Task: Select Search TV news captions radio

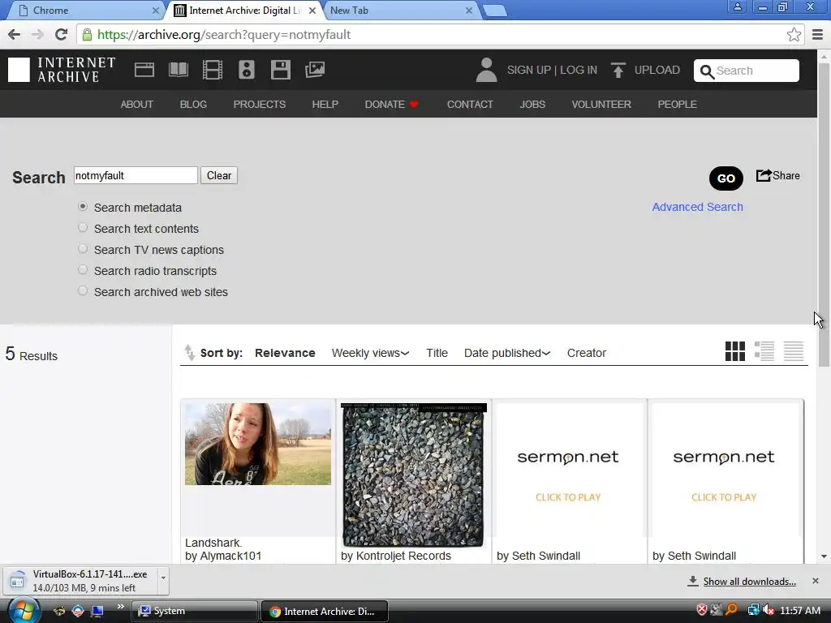Action: point(83,249)
